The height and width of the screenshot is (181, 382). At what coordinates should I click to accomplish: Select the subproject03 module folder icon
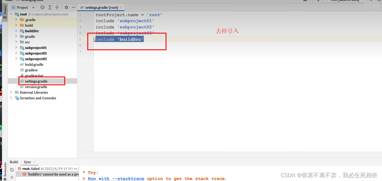click(22, 59)
